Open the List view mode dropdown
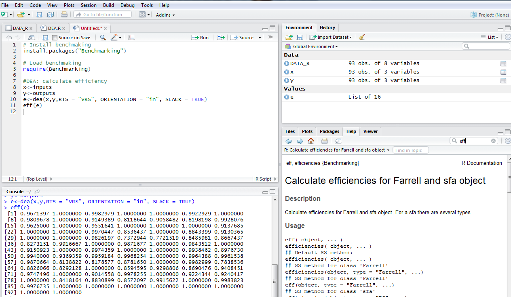Viewport: 511px width, 297px height. click(x=490, y=37)
